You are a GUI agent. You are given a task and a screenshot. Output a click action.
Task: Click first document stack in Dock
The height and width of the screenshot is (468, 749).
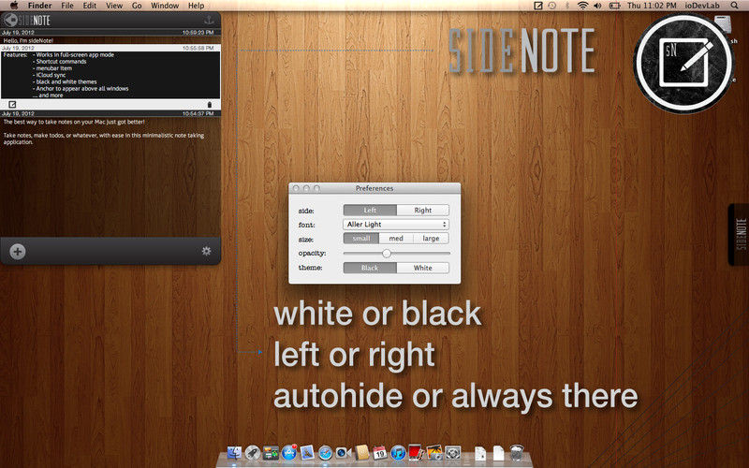pos(480,453)
